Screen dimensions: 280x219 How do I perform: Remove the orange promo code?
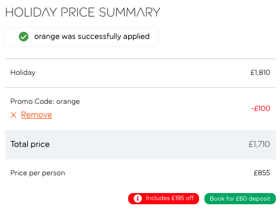point(37,115)
